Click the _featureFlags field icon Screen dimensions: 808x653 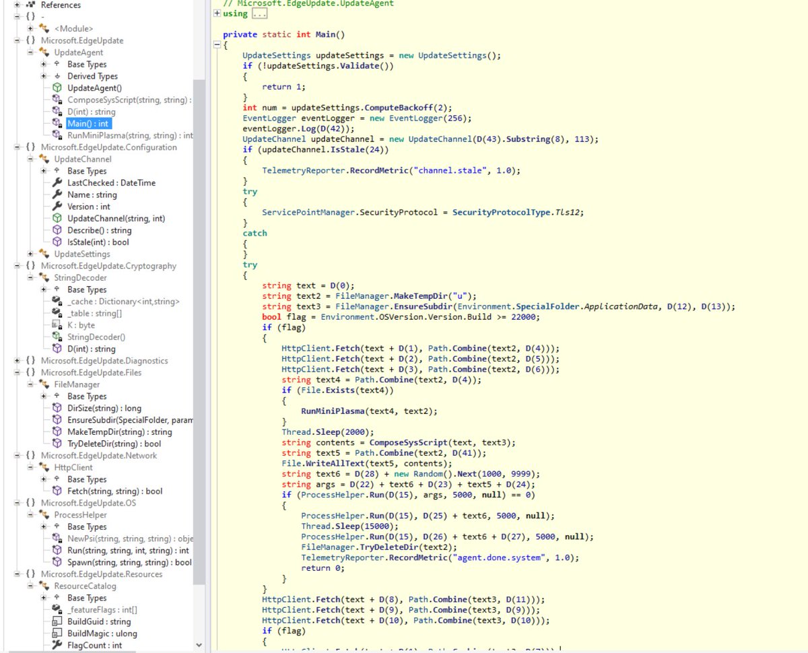58,609
